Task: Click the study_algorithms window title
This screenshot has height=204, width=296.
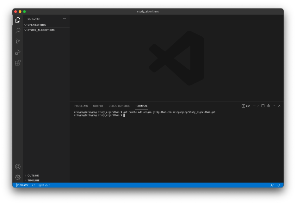Action: point(148,11)
